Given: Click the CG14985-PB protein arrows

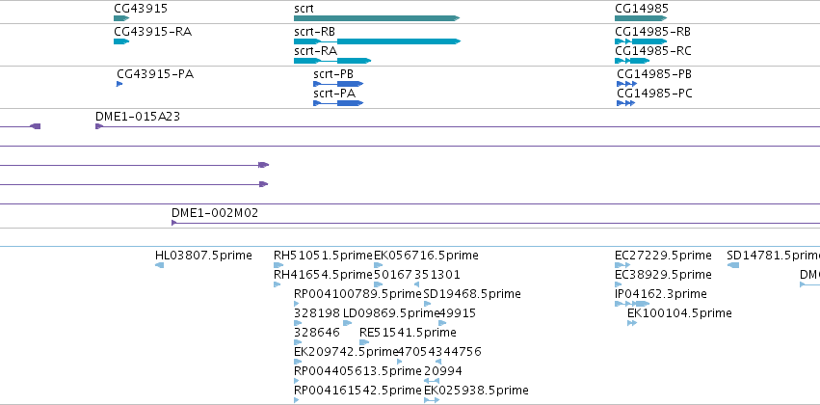Looking at the screenshot, I should point(627,84).
